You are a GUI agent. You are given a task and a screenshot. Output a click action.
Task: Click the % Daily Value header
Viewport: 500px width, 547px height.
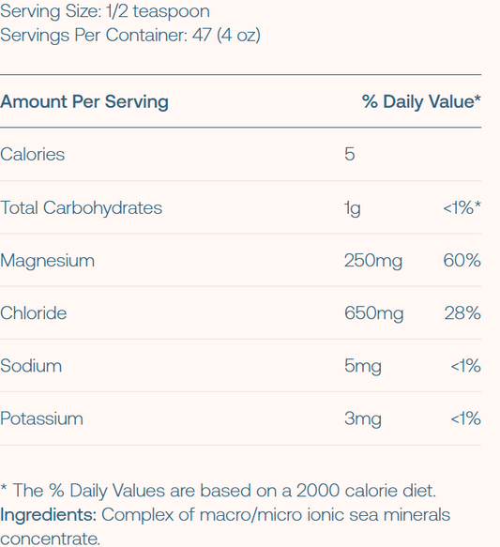click(421, 102)
